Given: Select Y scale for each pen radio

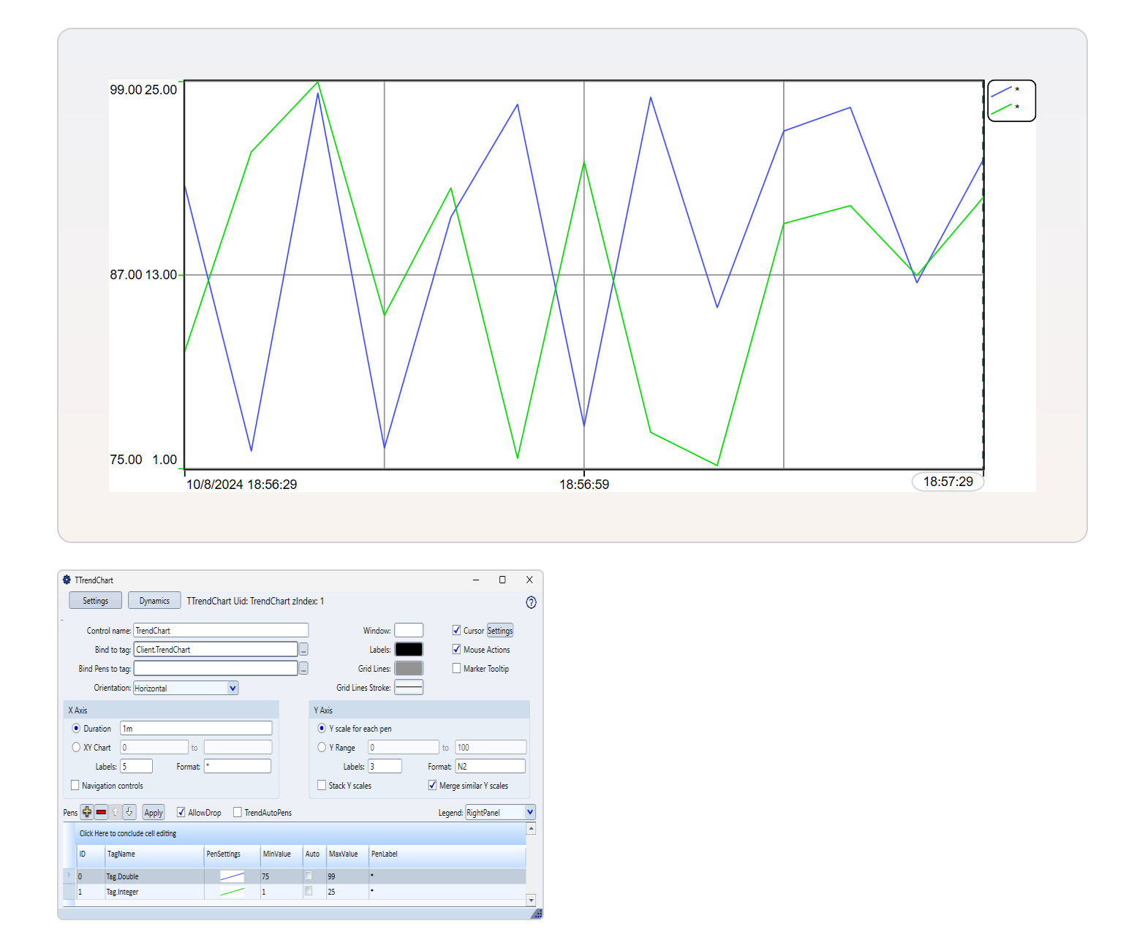Looking at the screenshot, I should pyautogui.click(x=322, y=728).
